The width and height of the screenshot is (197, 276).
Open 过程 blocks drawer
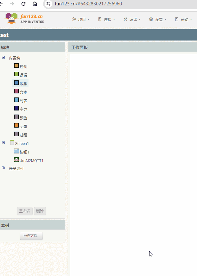coord(23,135)
